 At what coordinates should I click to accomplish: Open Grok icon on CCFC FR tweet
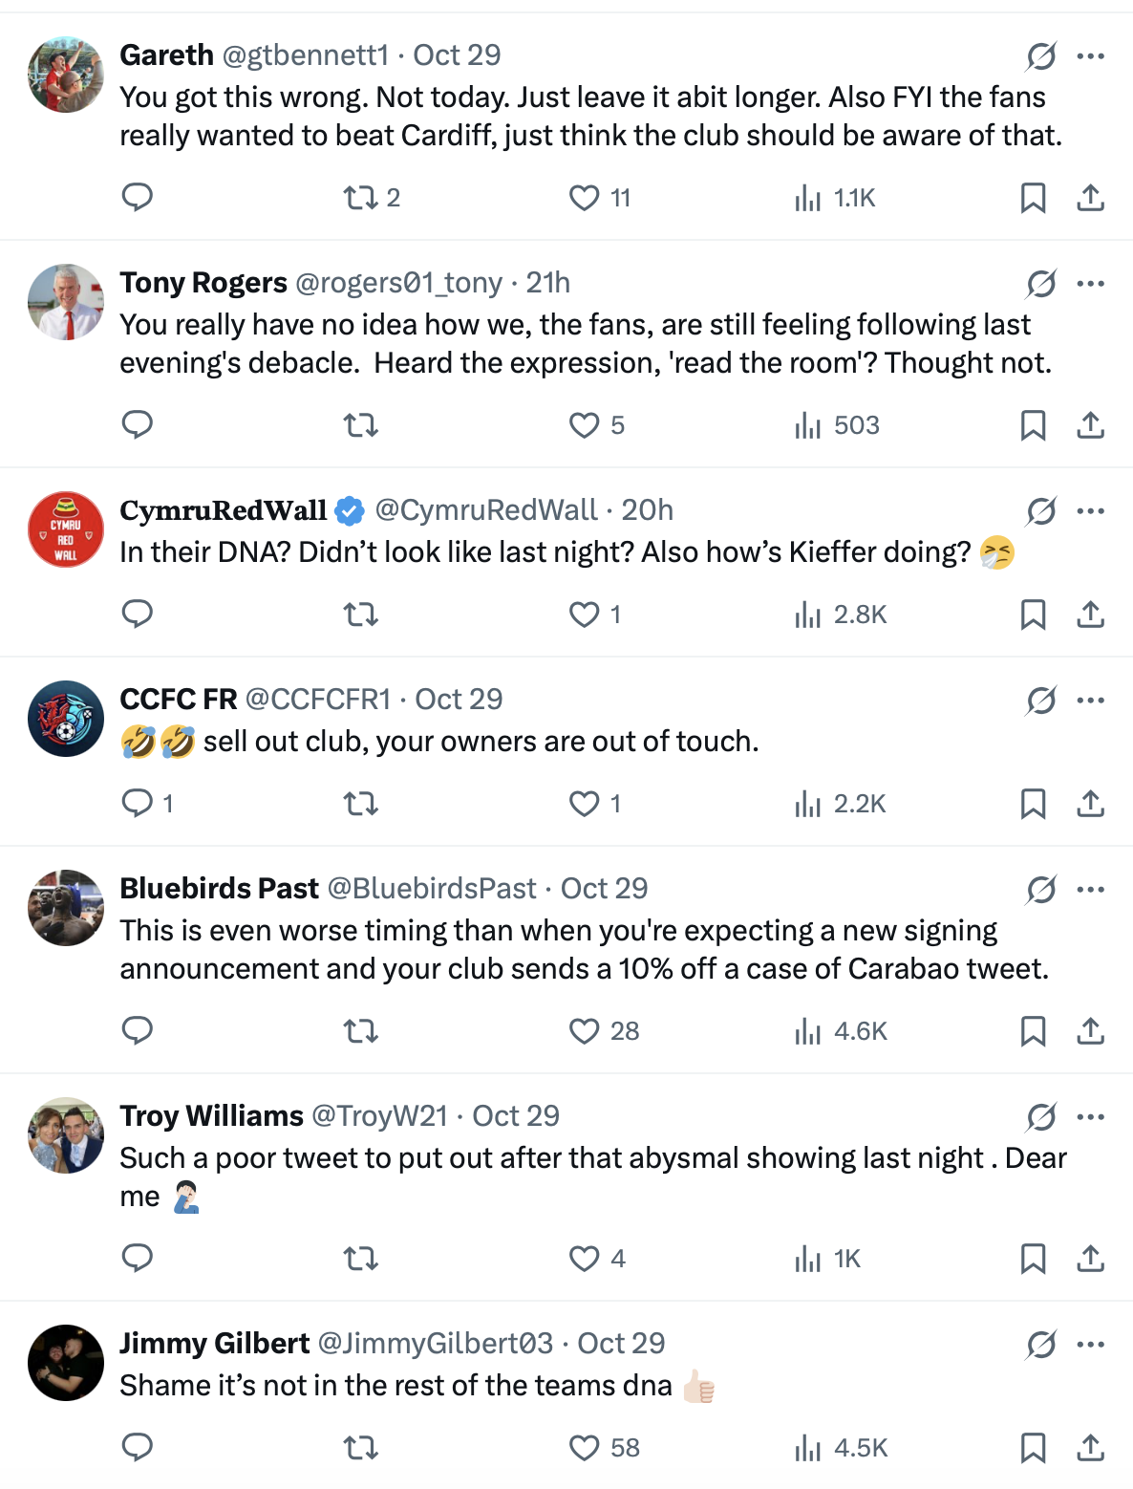click(1041, 701)
